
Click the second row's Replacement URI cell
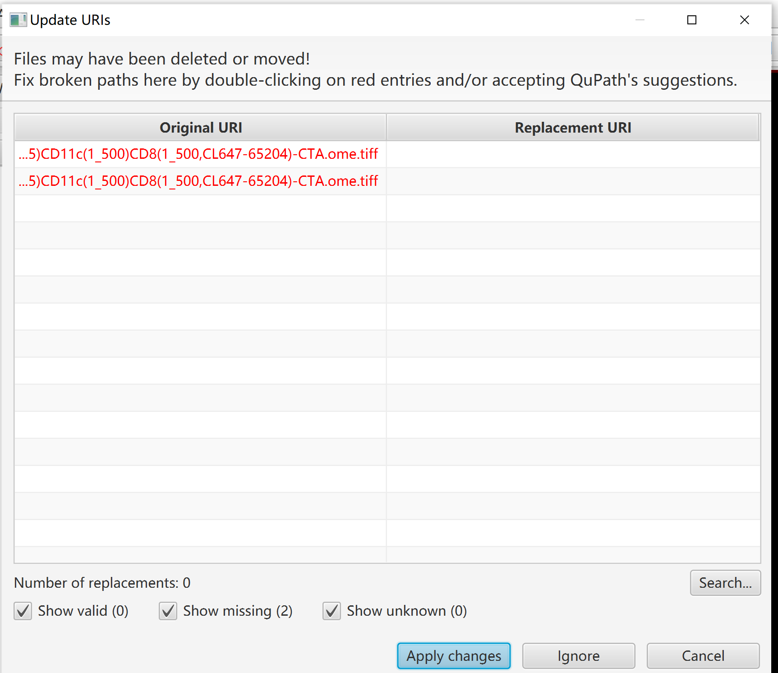click(572, 181)
